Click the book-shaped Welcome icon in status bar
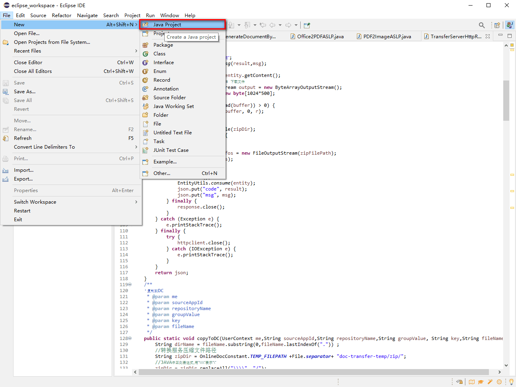516x387 pixels. click(x=472, y=382)
